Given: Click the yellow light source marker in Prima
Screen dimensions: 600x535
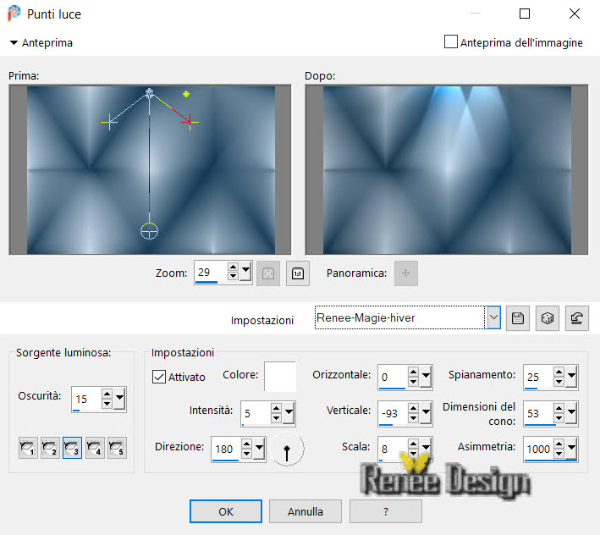Looking at the screenshot, I should pos(186,94).
